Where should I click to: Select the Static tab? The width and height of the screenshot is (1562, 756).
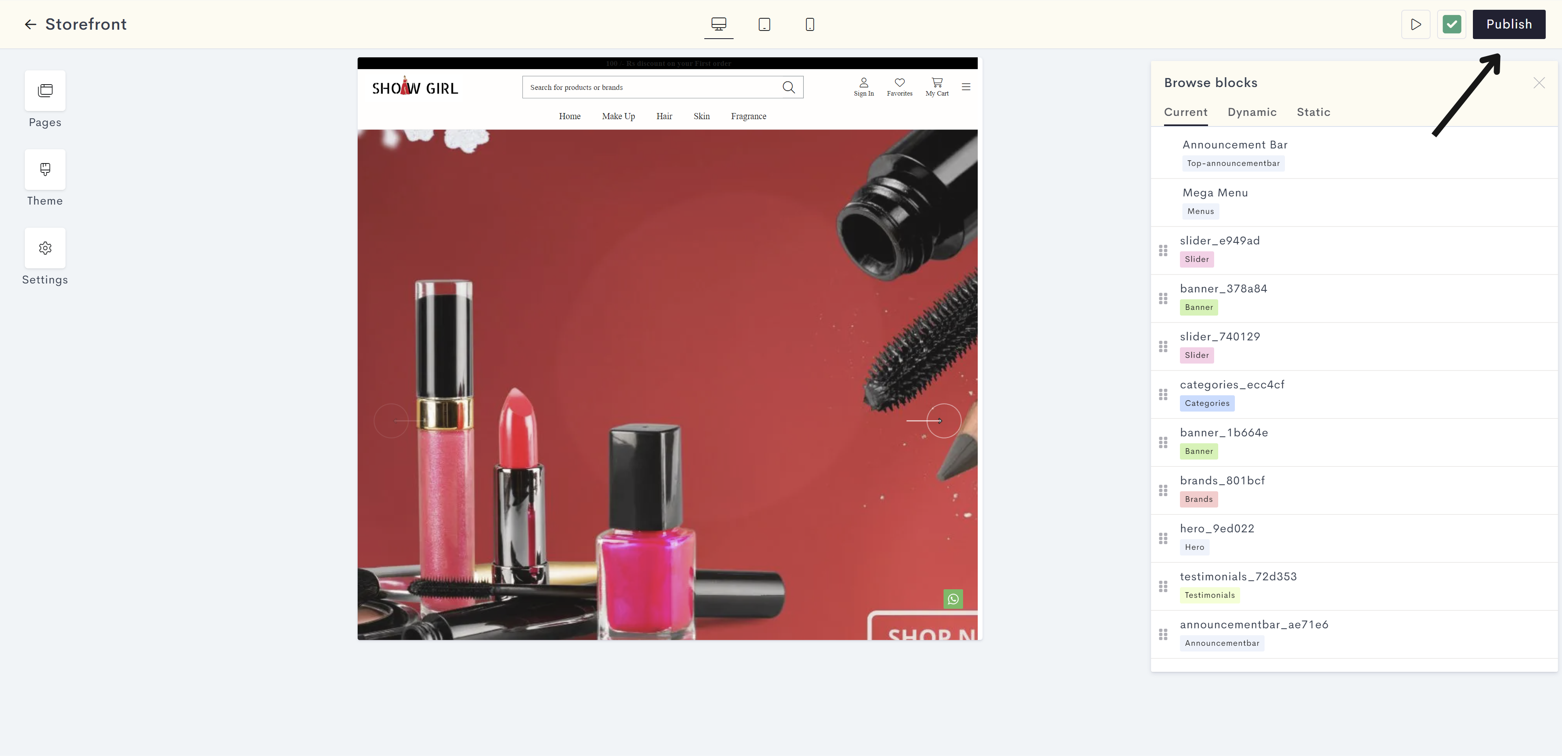click(x=1313, y=112)
